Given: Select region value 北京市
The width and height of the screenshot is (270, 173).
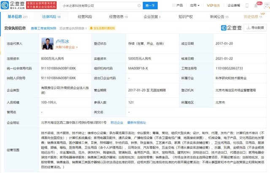Looking at the screenshot, I should point(220,103).
